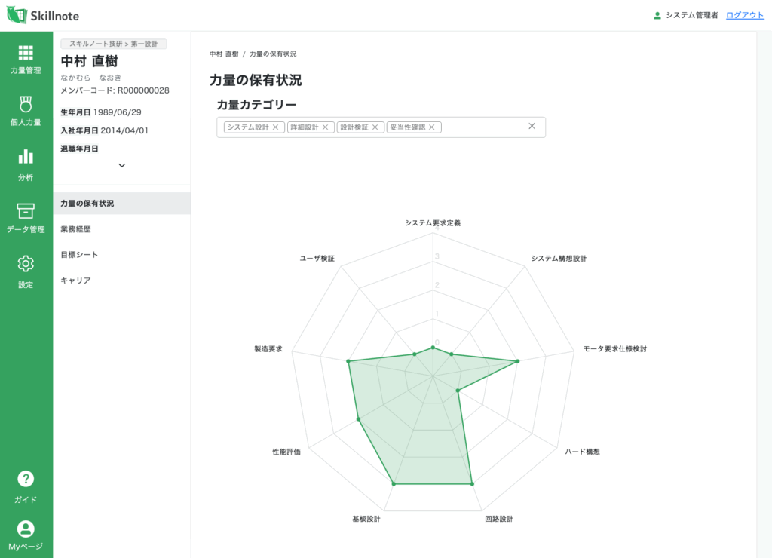Remove the 妥当性確認 category tag
Screen dimensions: 772x558
click(432, 127)
